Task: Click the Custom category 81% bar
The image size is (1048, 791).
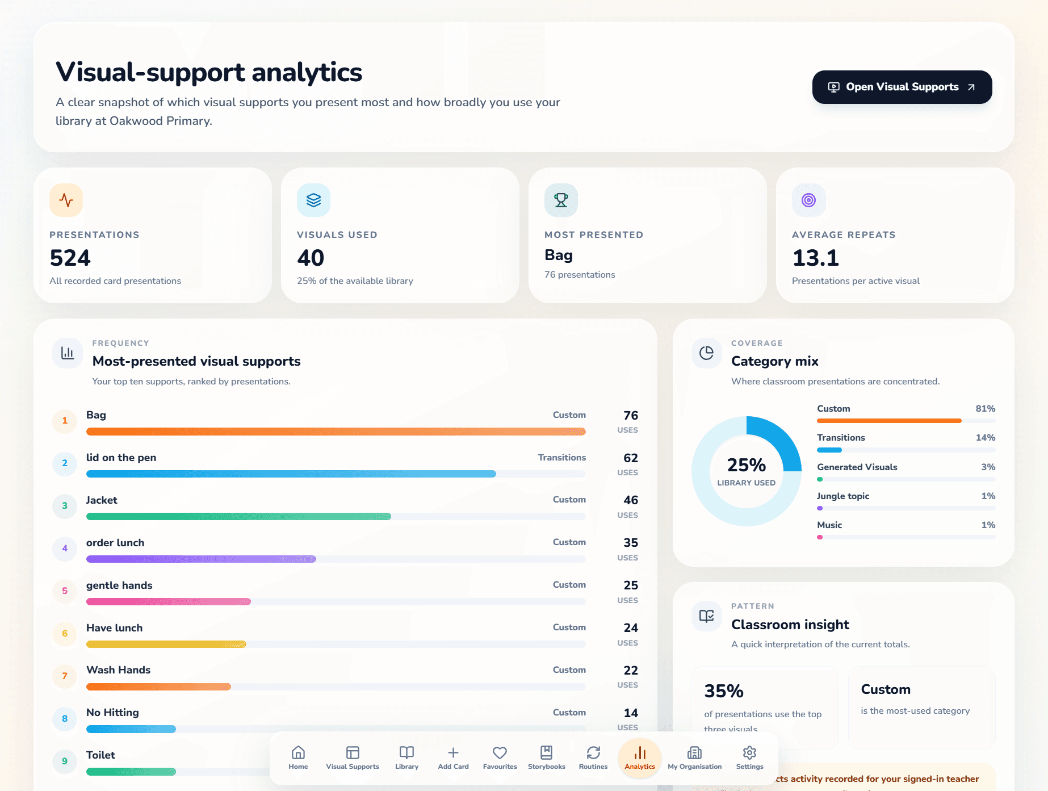Action: tap(889, 421)
